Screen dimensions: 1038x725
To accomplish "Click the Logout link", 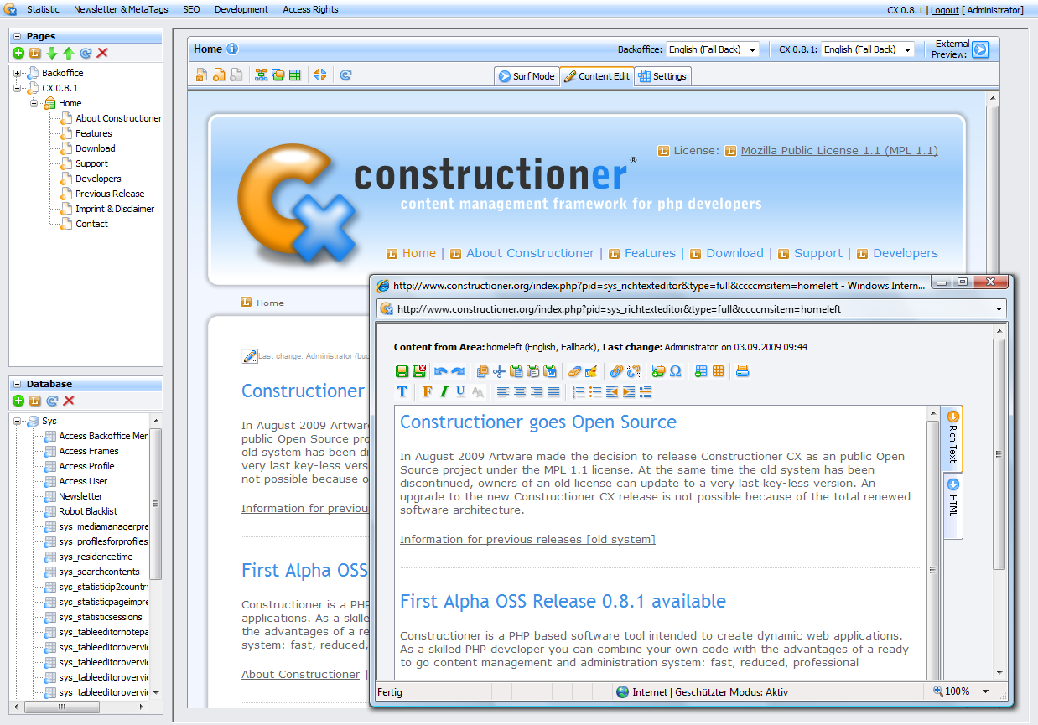I will coord(945,10).
